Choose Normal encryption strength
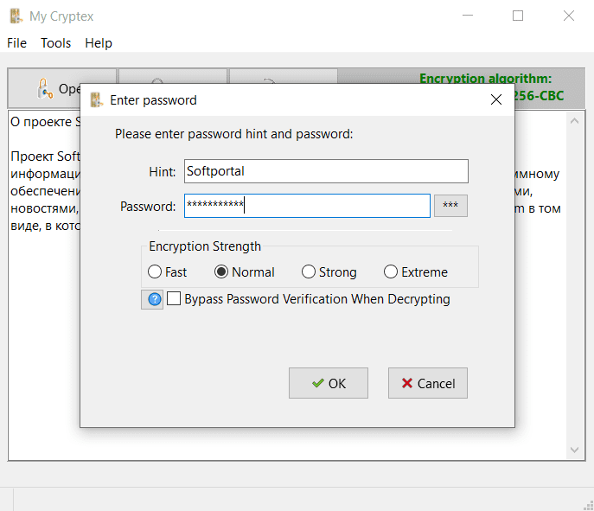Screen dimensions: 594x511 click(x=221, y=272)
